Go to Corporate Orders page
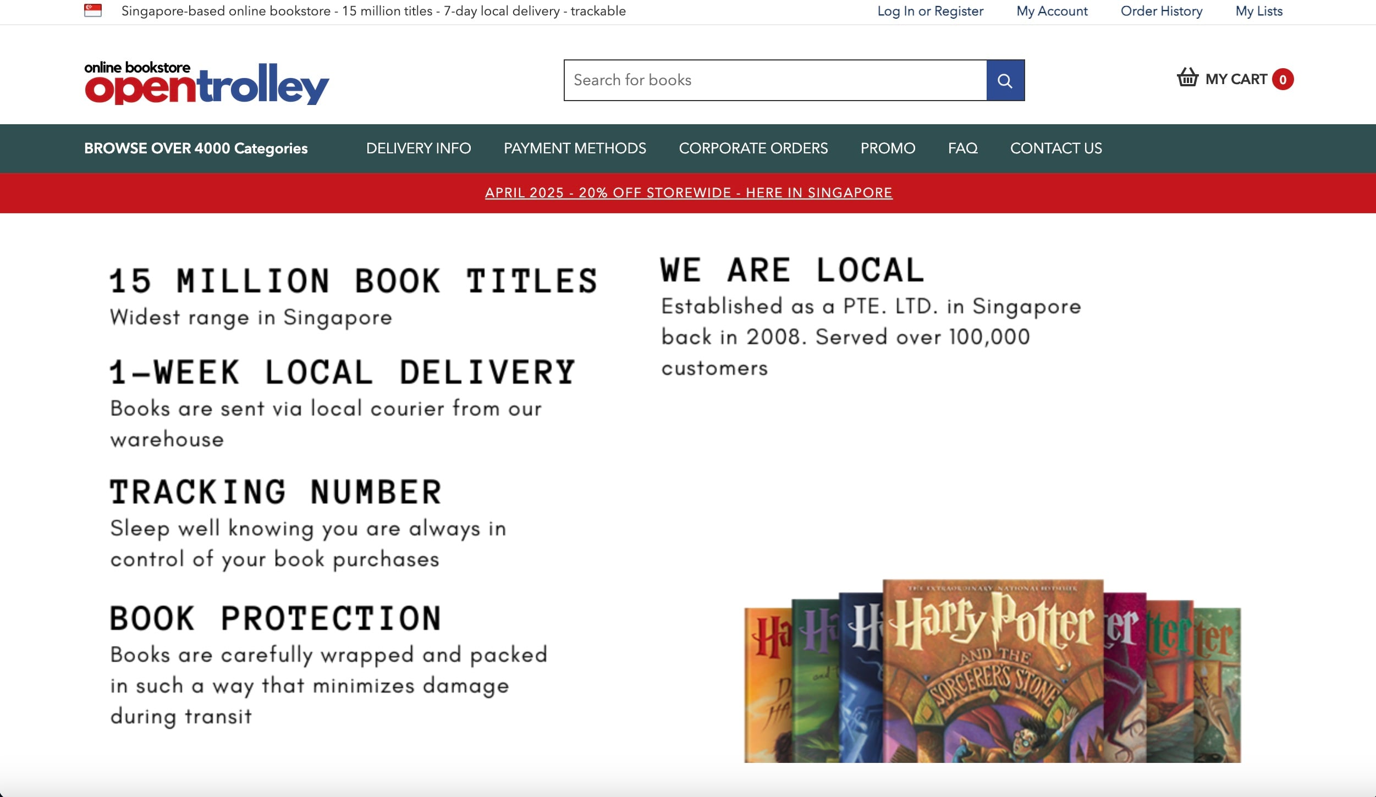The image size is (1376, 797). pyautogui.click(x=753, y=148)
